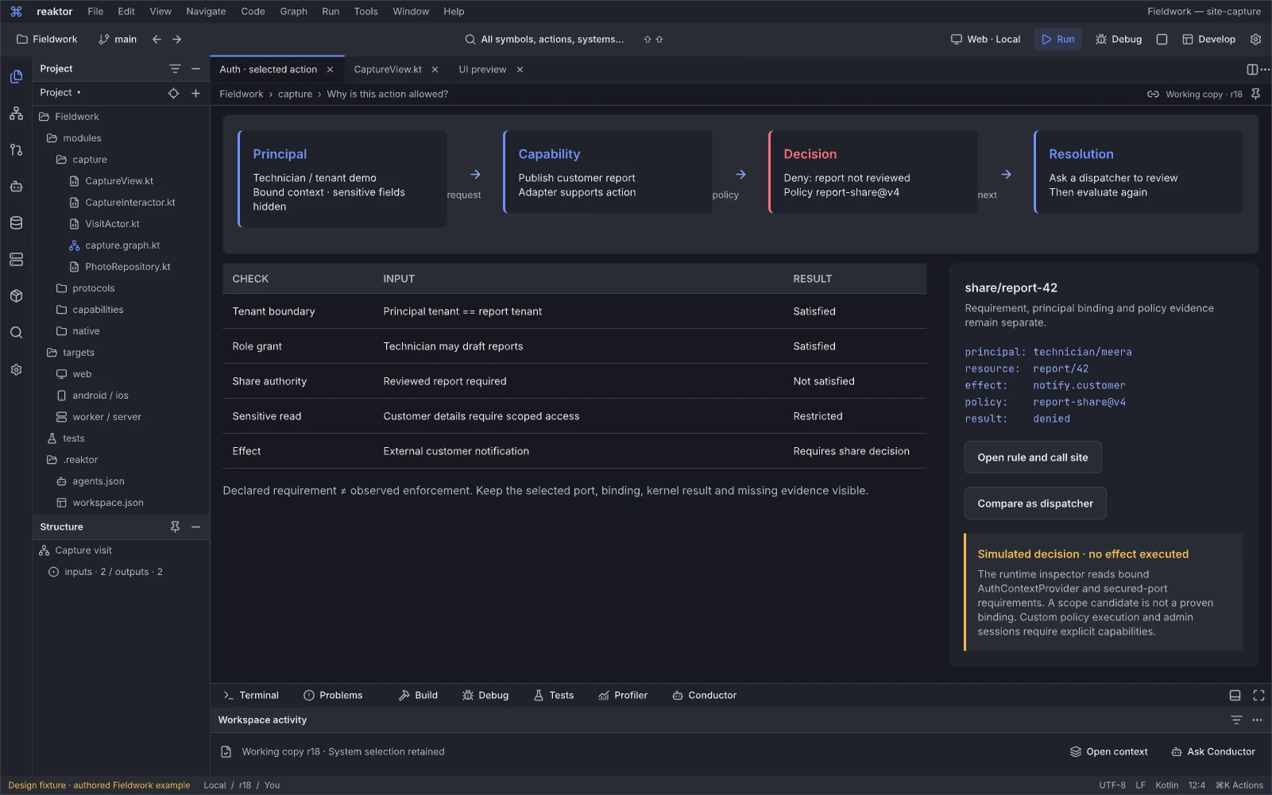Collapse the Structure panel with minus
This screenshot has height=795, width=1272.
[195, 527]
